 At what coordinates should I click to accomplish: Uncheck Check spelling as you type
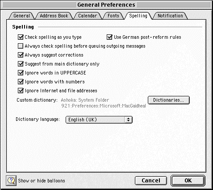(21, 37)
